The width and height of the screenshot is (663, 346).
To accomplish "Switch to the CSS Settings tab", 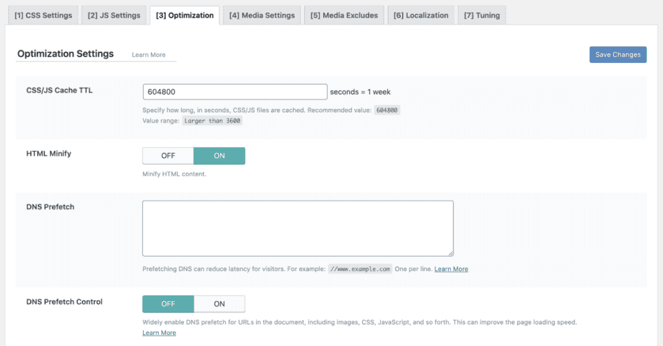I will tap(43, 16).
